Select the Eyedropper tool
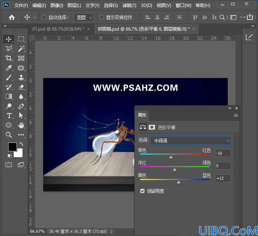 tap(8, 68)
